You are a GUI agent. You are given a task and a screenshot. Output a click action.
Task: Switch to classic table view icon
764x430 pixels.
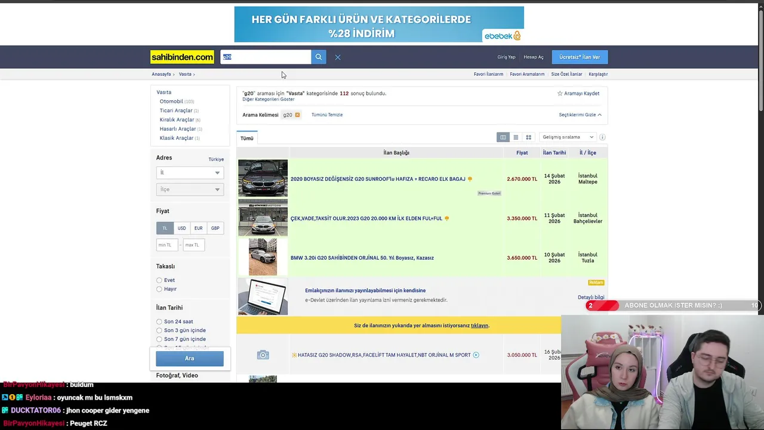[503, 137]
